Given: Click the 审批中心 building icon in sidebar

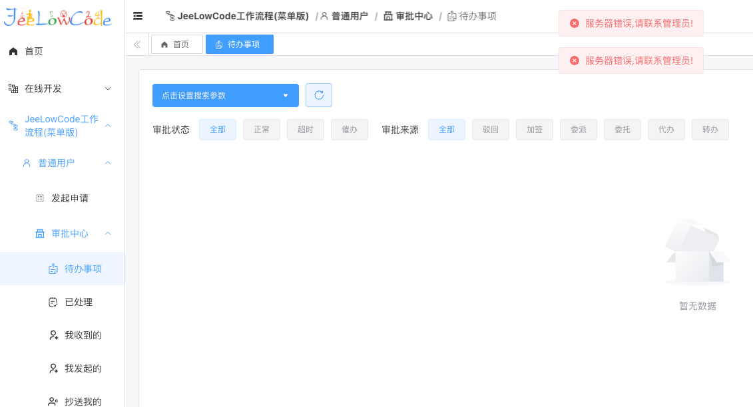Looking at the screenshot, I should pos(40,233).
